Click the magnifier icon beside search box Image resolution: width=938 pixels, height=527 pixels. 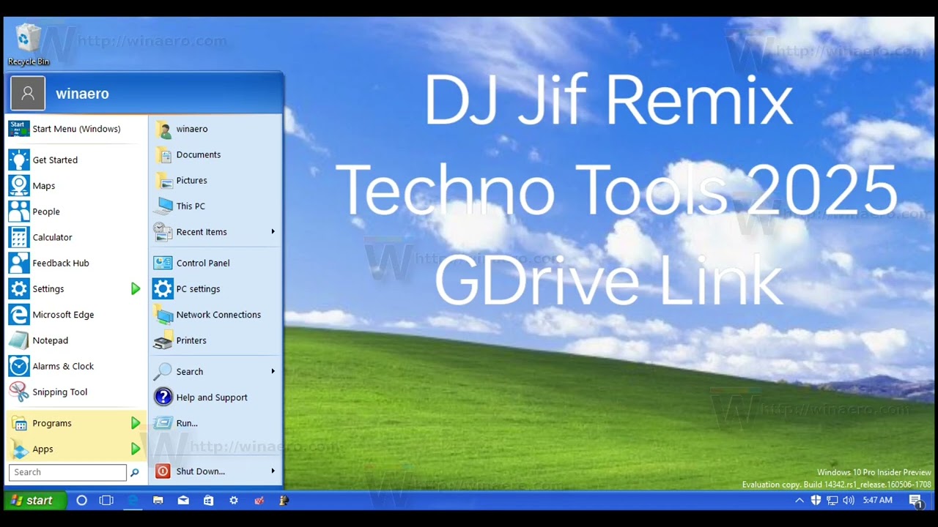point(135,473)
